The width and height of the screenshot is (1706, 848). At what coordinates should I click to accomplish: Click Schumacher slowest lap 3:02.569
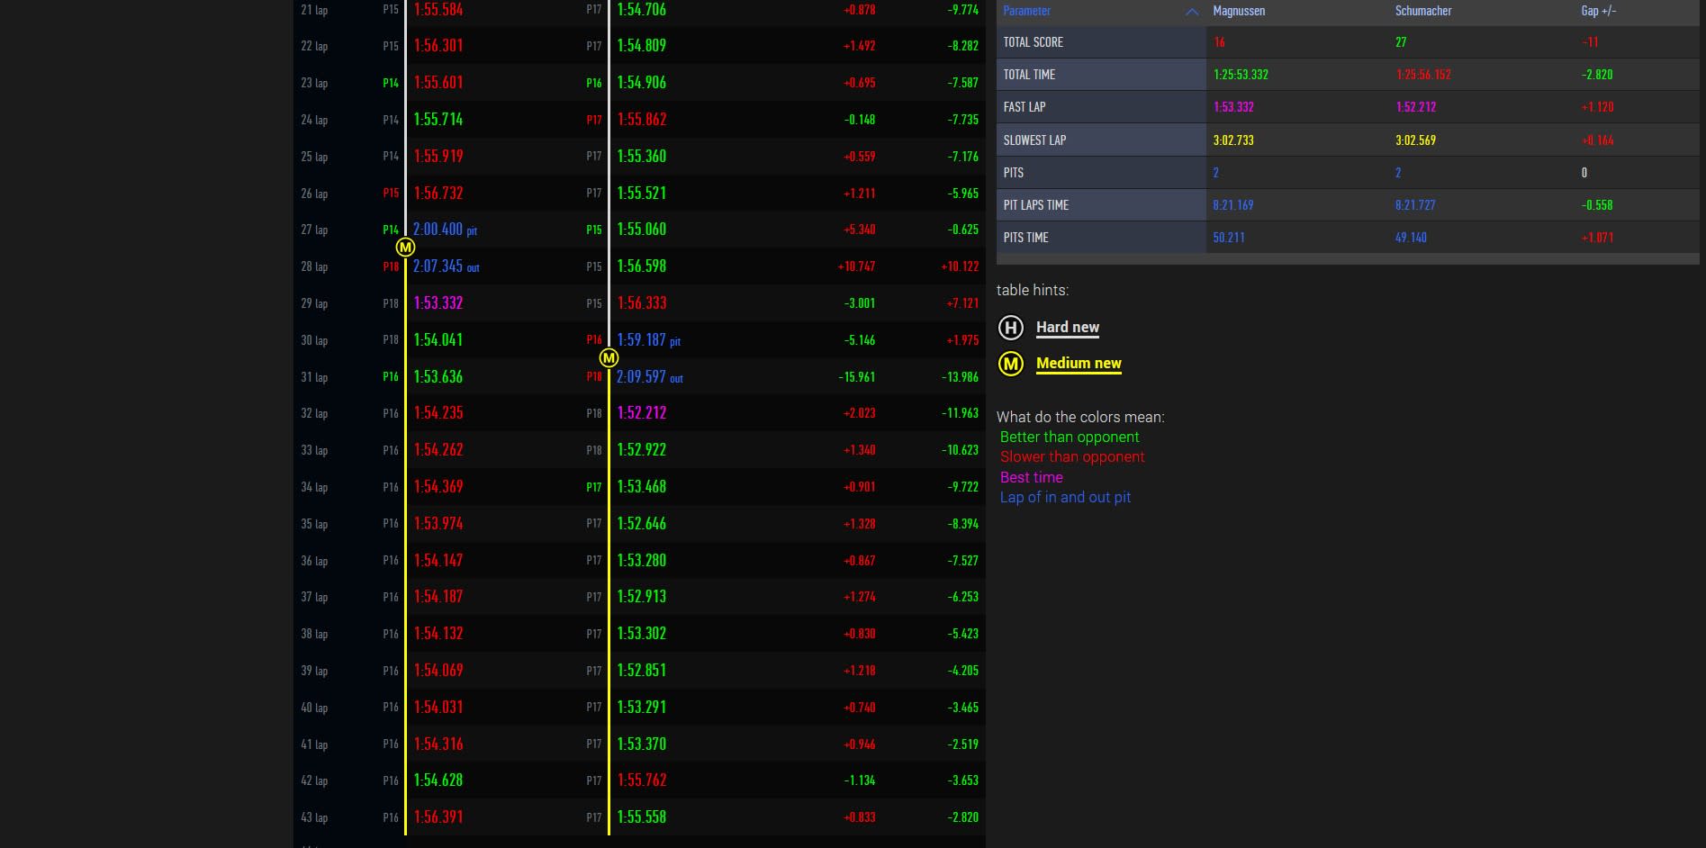[1416, 140]
